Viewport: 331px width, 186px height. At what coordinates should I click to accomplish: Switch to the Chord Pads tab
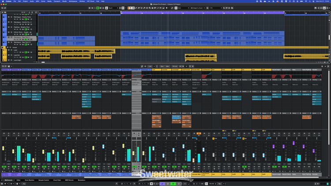[x=57, y=180]
